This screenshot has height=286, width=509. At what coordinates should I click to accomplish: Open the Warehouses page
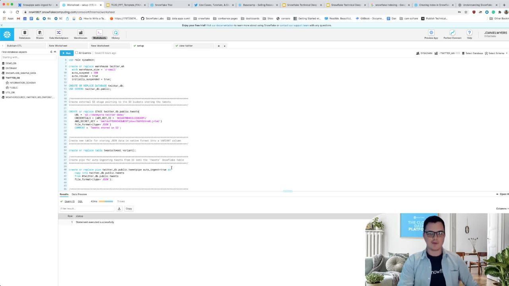(80, 35)
